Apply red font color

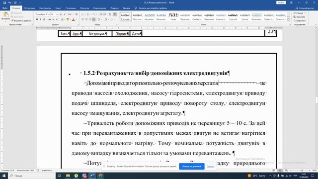(74, 19)
